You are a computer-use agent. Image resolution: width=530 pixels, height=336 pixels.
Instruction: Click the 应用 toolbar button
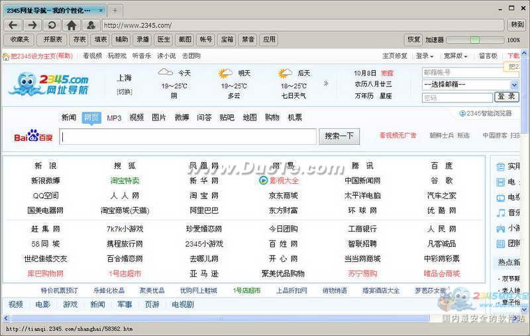pos(269,40)
